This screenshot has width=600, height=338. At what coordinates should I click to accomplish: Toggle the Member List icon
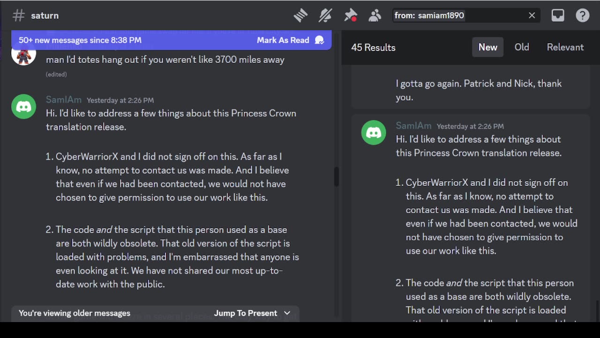tap(375, 15)
